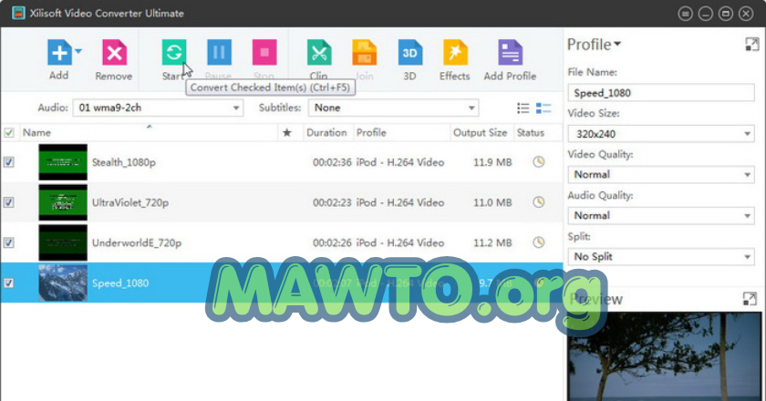The height and width of the screenshot is (401, 766).
Task: Click the star favorite column header
Action: tap(286, 133)
